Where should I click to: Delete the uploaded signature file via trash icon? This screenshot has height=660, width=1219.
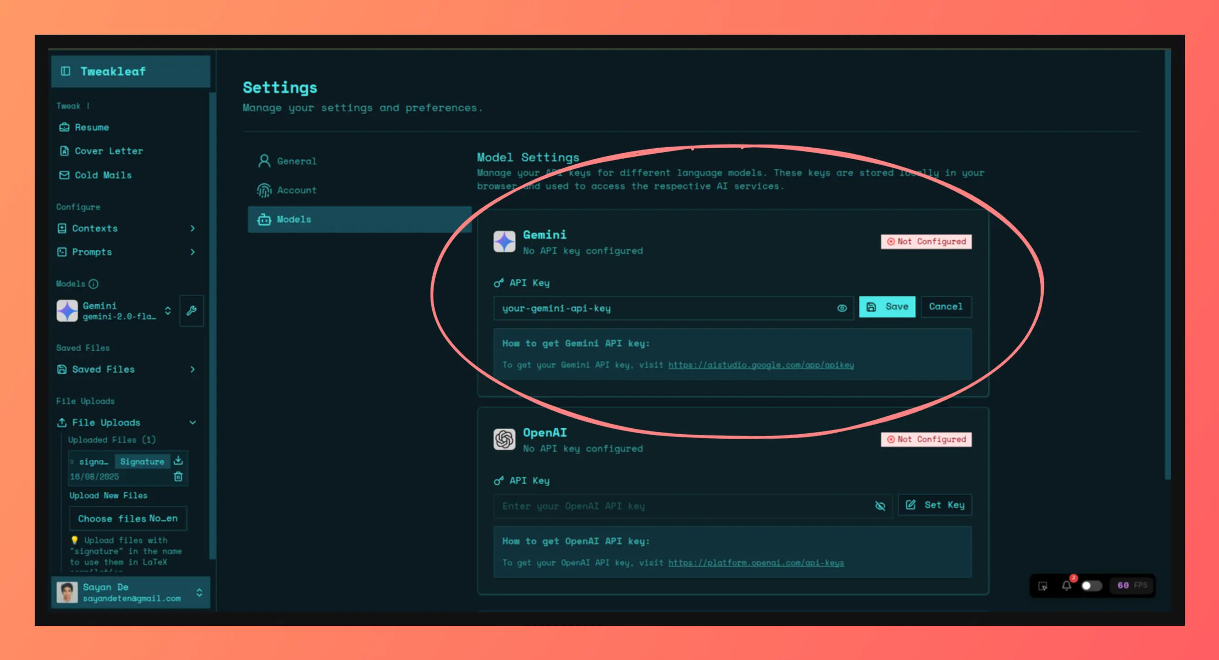pos(178,476)
